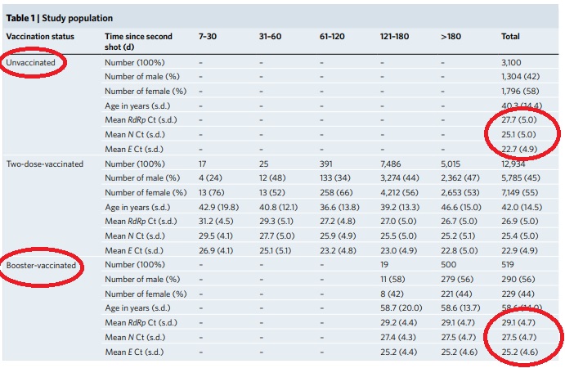Click the booster total value 519
The height and width of the screenshot is (368, 565).
point(508,265)
